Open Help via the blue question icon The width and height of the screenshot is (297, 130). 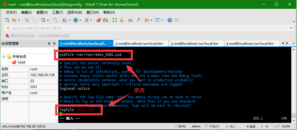click(x=170, y=20)
